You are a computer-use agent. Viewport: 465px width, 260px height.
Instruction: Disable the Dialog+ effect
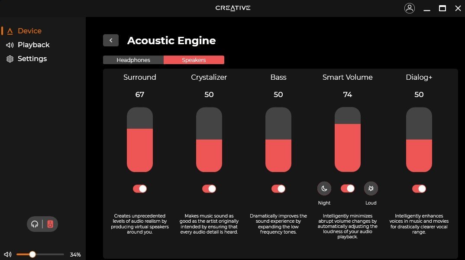[x=419, y=188]
